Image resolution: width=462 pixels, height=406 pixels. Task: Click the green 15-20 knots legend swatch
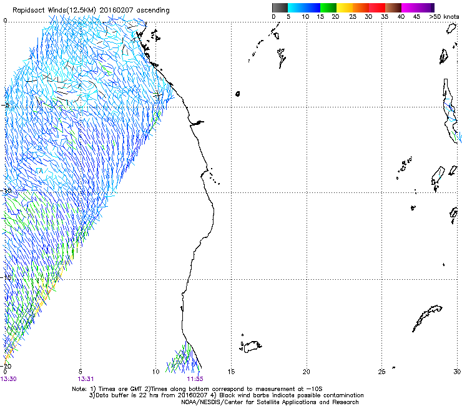pyautogui.click(x=328, y=7)
